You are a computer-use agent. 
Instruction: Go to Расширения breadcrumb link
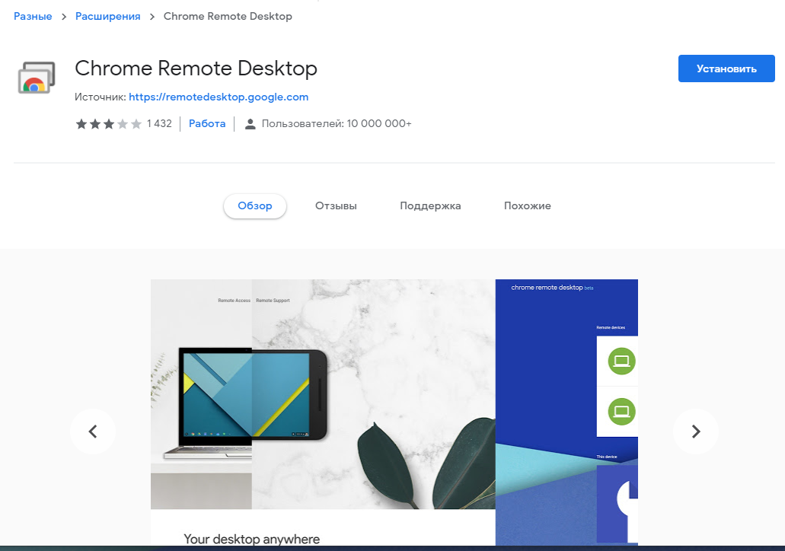pyautogui.click(x=107, y=17)
